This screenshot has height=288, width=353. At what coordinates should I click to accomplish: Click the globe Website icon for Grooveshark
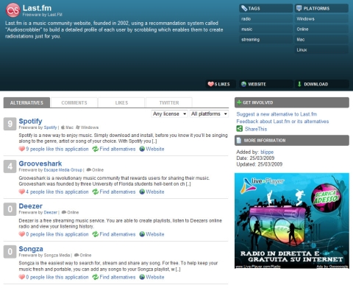[x=142, y=192]
